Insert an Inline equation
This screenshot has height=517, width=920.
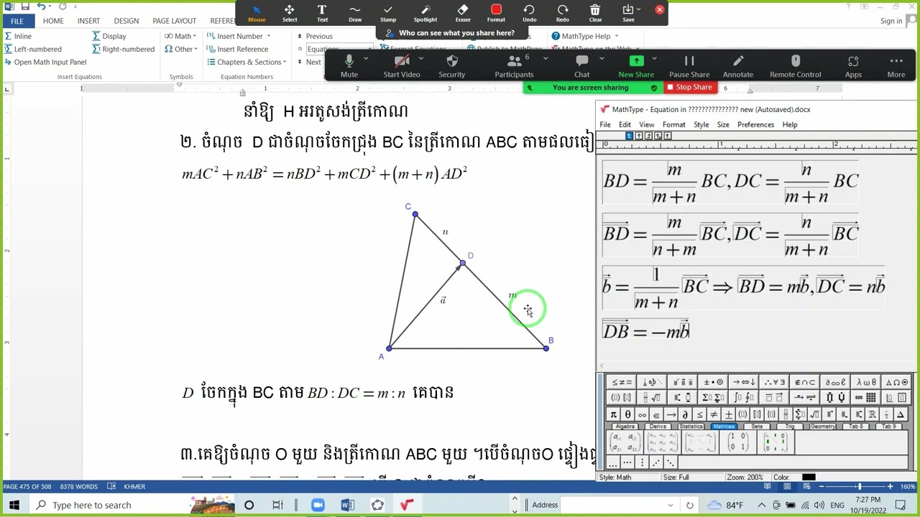(18, 36)
